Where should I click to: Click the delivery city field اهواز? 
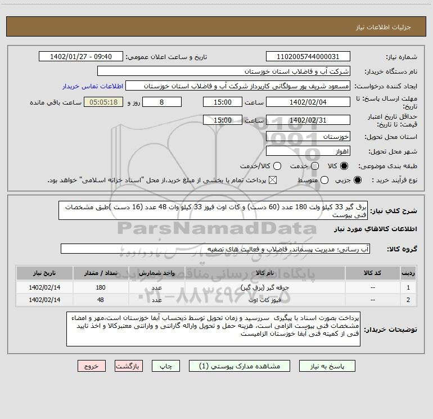pyautogui.click(x=308, y=151)
